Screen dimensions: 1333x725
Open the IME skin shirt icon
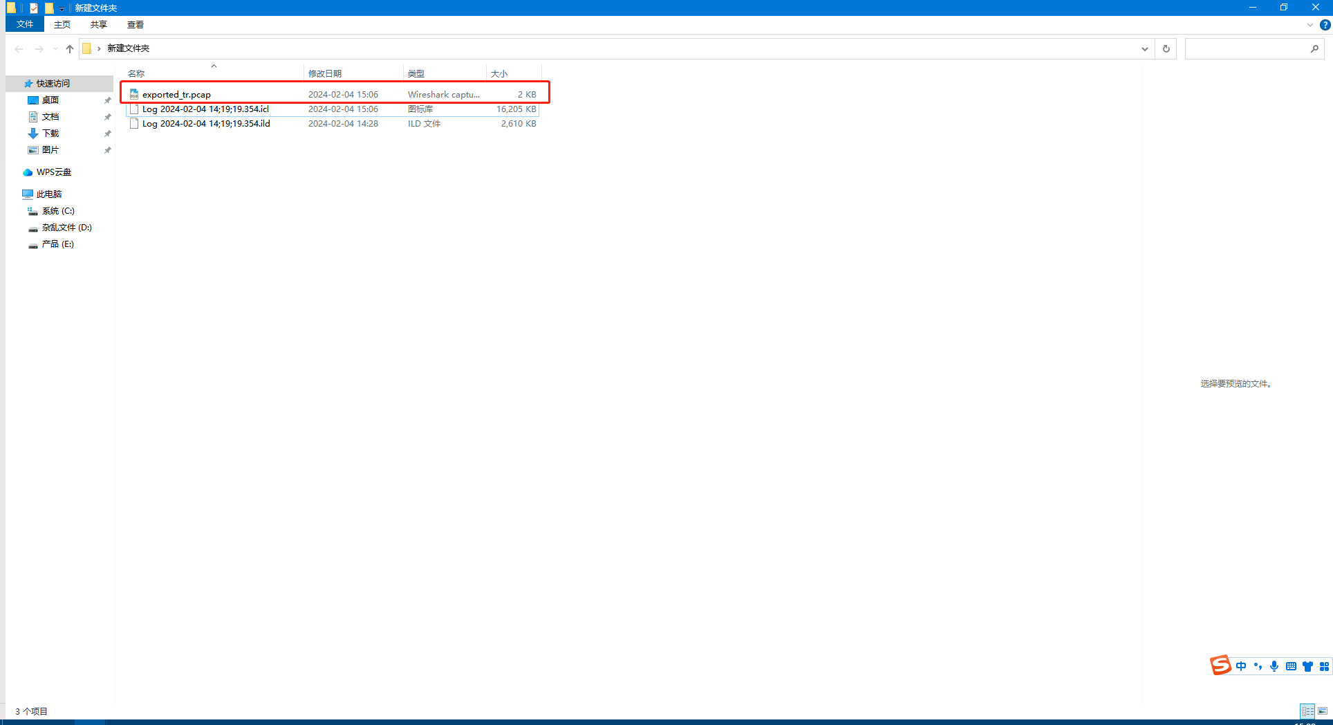point(1307,666)
